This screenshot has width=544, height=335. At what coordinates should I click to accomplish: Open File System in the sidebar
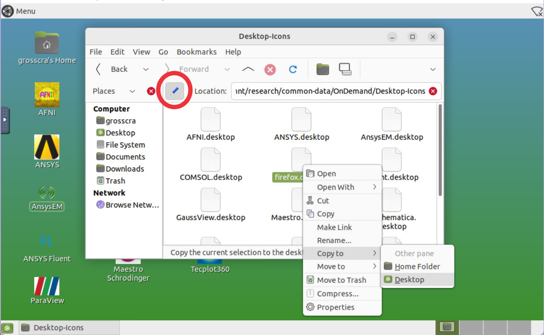pos(124,144)
